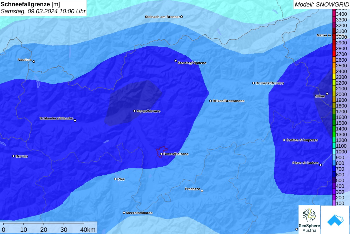Click the Brixen/Bressanone label
The width and height of the screenshot is (350, 234).
click(x=228, y=101)
